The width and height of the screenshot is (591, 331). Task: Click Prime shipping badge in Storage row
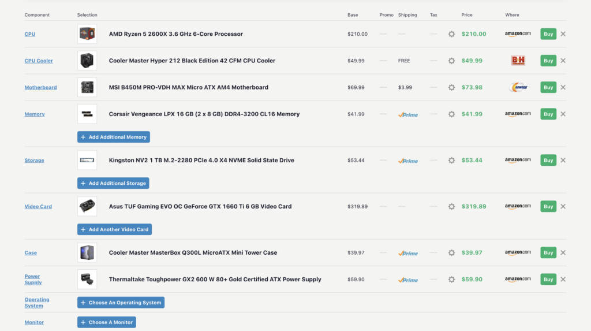(408, 161)
